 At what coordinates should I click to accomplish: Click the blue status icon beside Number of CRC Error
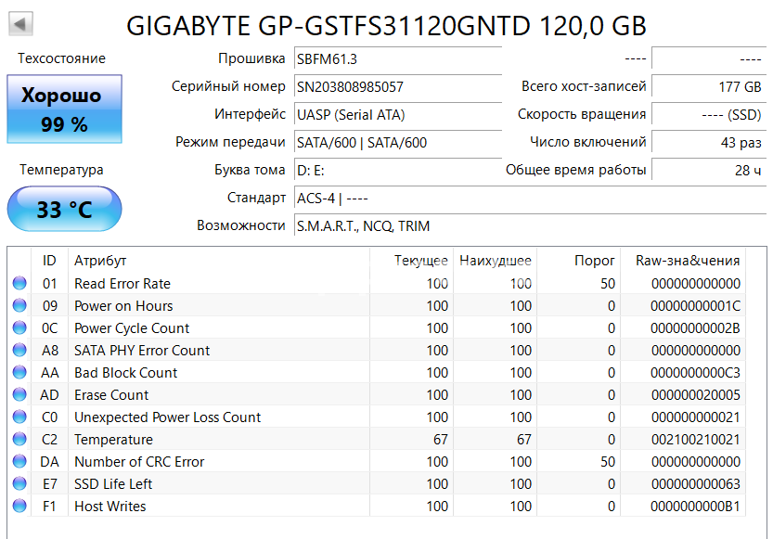tap(20, 462)
